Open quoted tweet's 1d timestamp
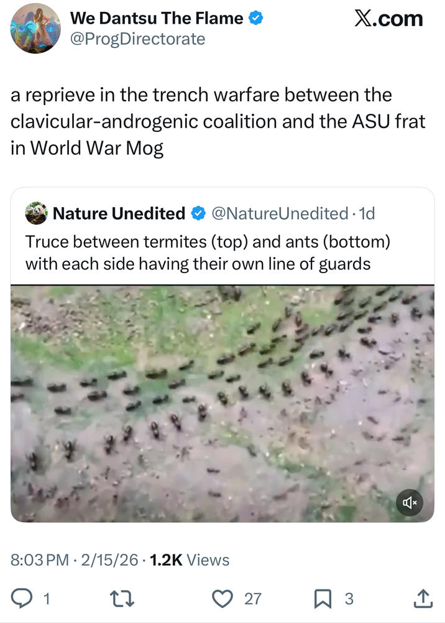This screenshot has height=623, width=445. point(367,214)
